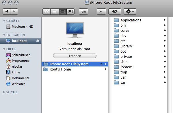Open Programme in the sidebar
Viewport: 173px width, 113px height.
[21, 61]
